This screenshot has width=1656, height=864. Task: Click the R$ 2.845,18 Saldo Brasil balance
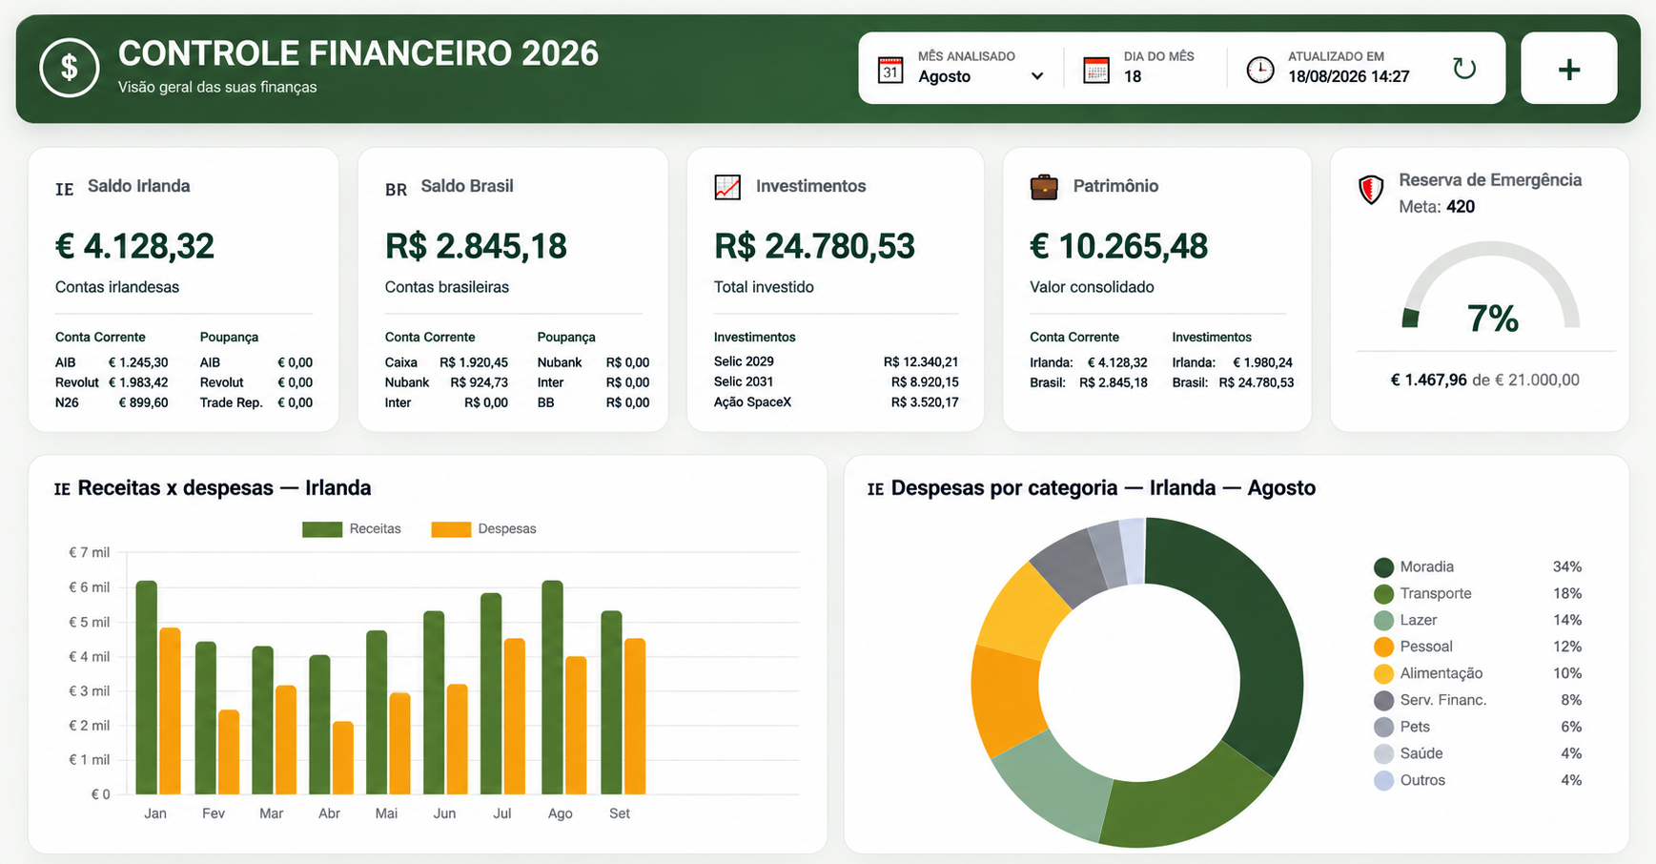coord(476,246)
